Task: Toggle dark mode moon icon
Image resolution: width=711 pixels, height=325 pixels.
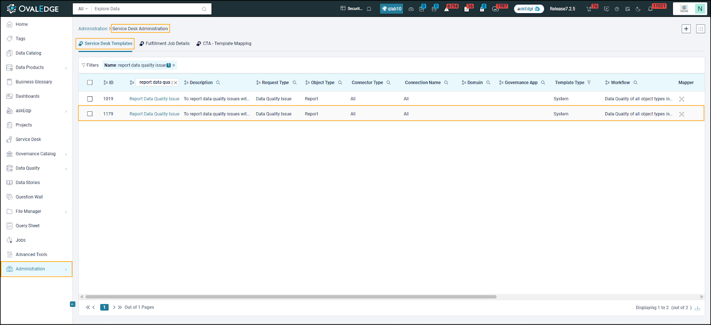Action: [x=638, y=9]
